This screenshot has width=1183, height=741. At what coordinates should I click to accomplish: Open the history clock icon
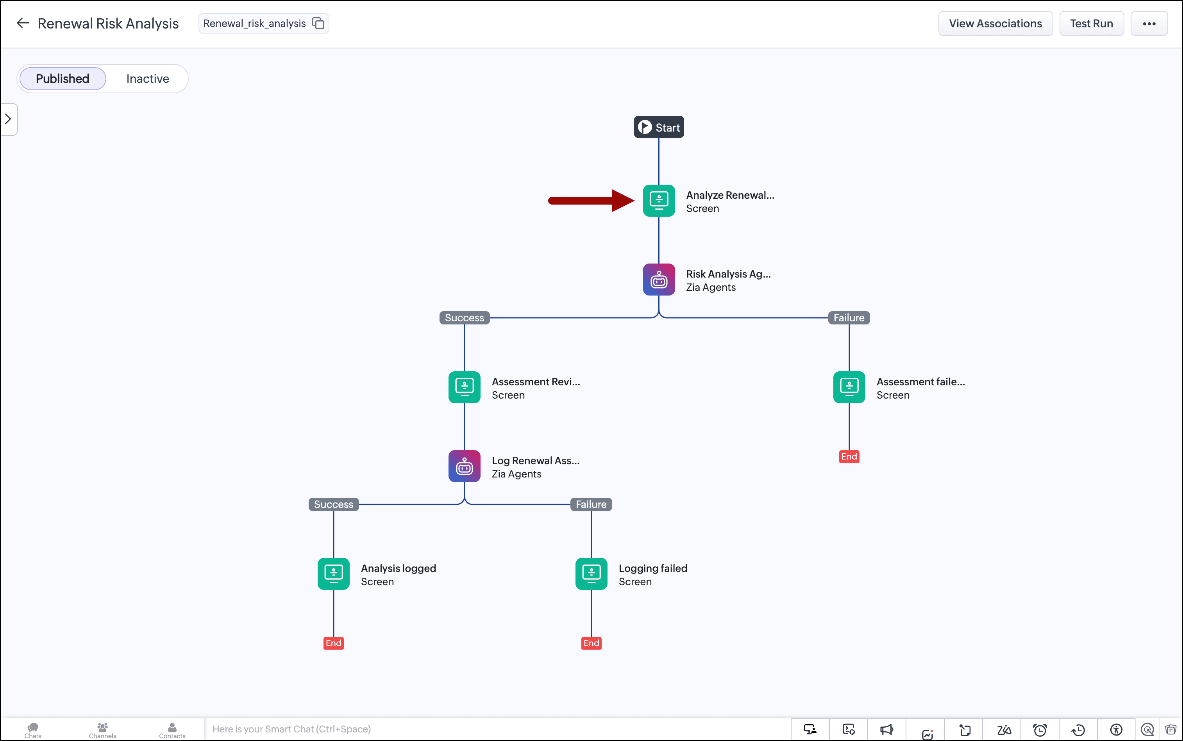(x=1078, y=730)
